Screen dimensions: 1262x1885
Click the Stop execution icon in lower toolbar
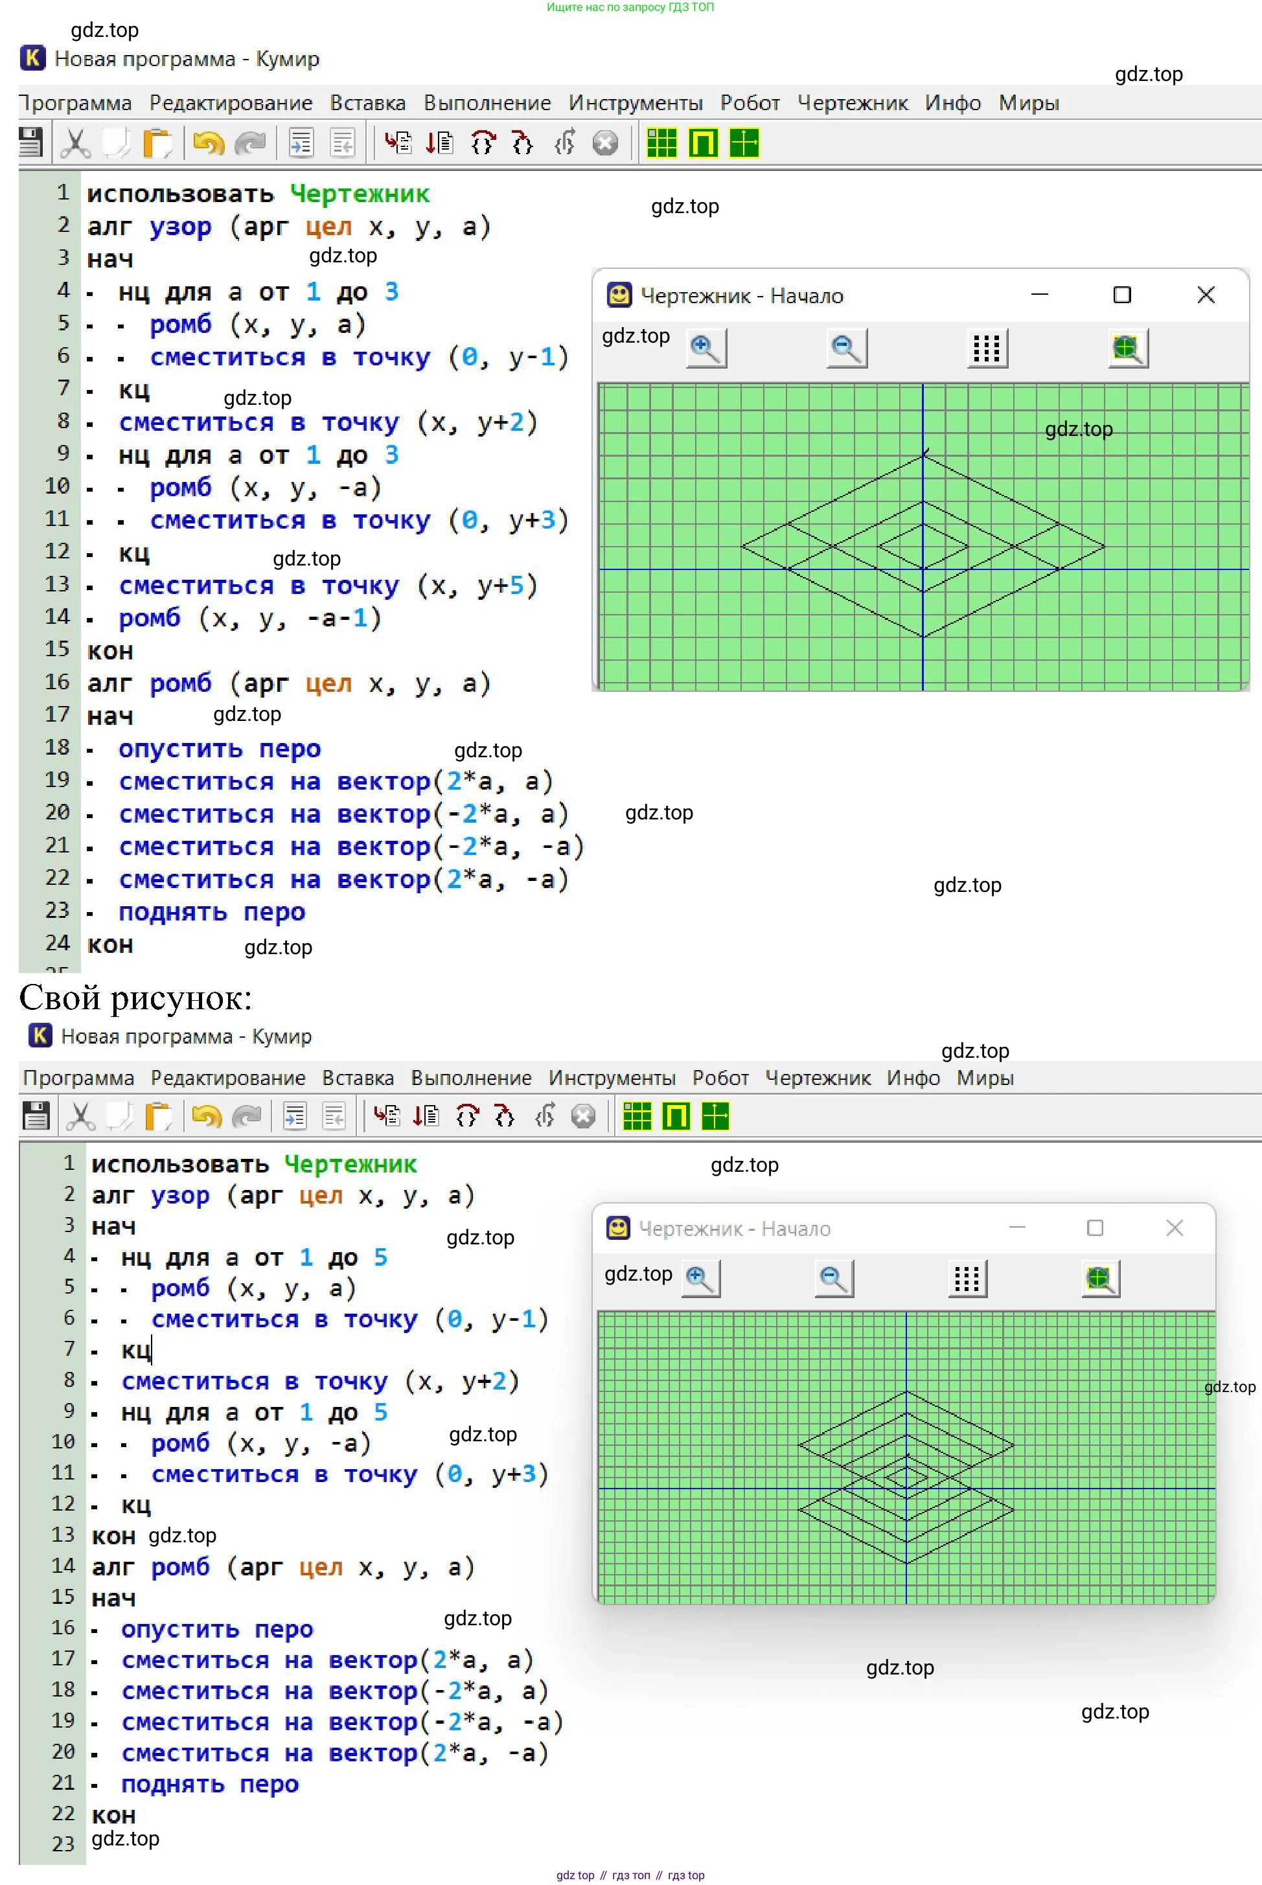(582, 1116)
